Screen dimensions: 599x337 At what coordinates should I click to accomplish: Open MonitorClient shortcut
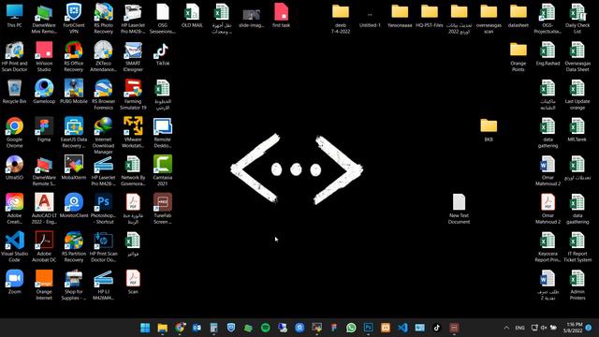74,206
